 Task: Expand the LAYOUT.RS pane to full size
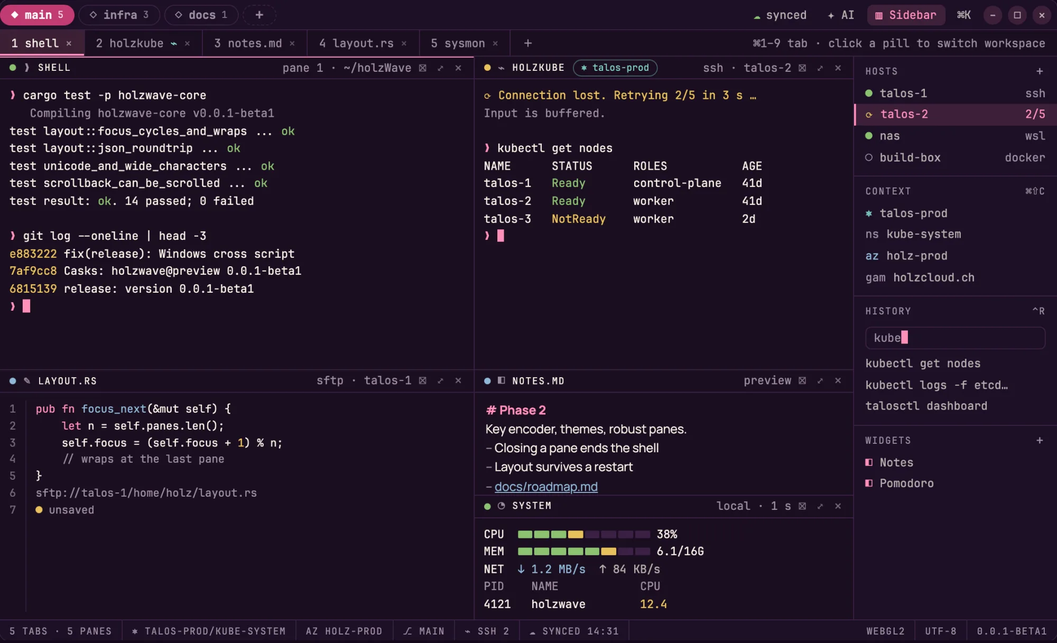pyautogui.click(x=440, y=381)
